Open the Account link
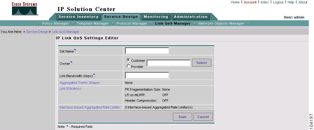Screen dimensions: 314x130 click(x=250, y=2)
